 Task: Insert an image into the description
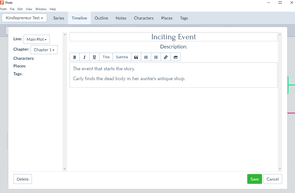coord(176,57)
